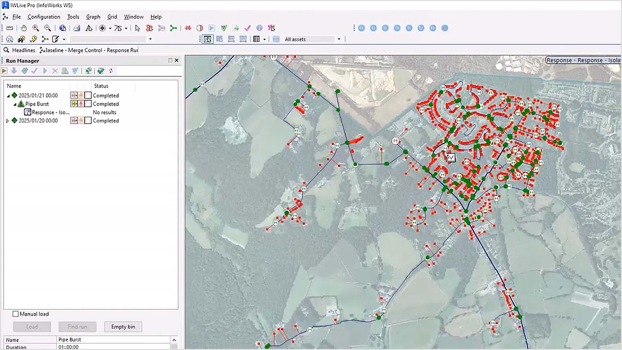Select the Zoom Out tool

click(x=47, y=28)
